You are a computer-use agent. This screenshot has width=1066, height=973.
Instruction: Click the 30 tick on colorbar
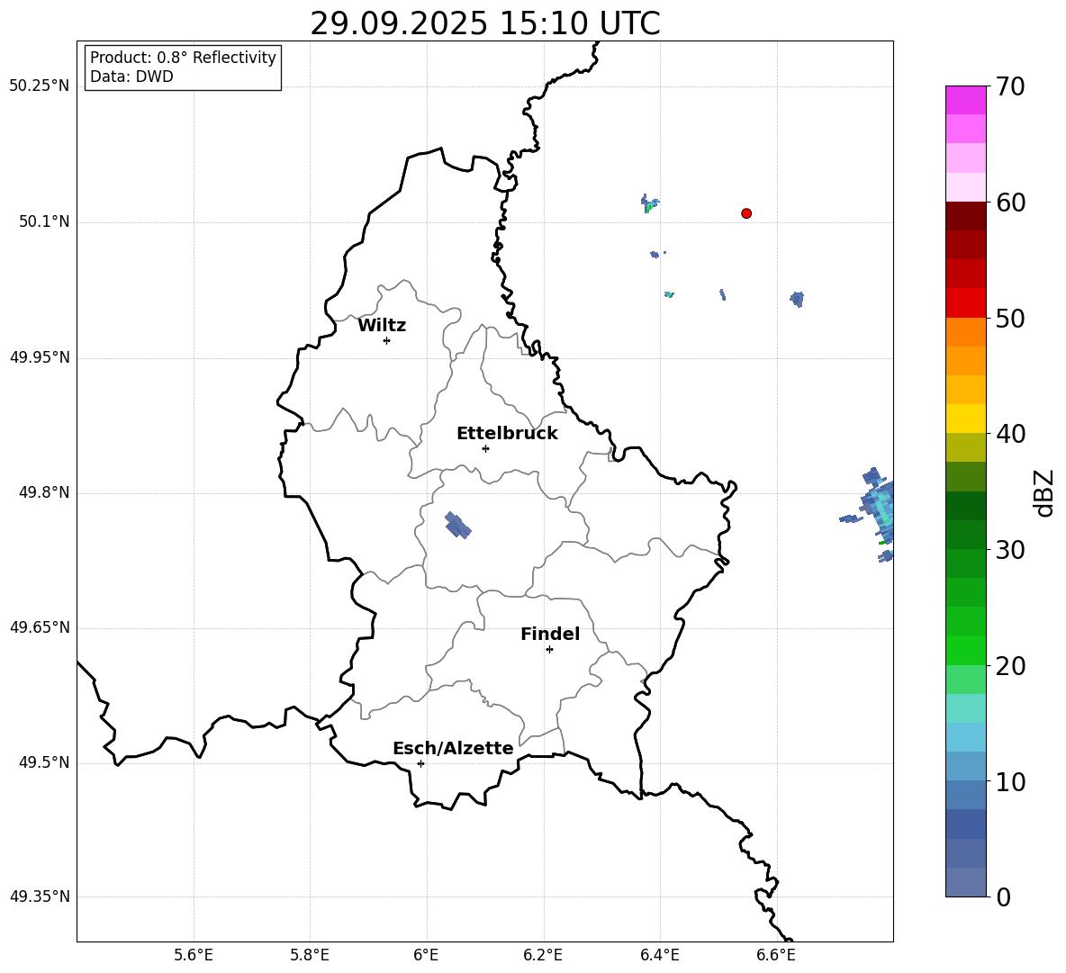click(1010, 550)
